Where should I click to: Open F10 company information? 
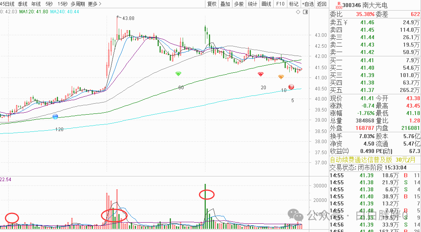coord(280,4)
